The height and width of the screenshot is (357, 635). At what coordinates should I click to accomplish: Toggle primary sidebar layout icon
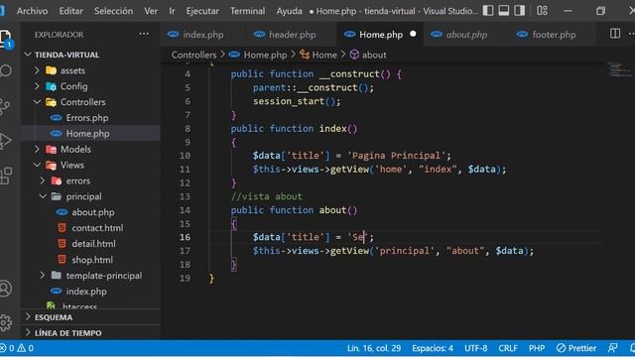488,11
